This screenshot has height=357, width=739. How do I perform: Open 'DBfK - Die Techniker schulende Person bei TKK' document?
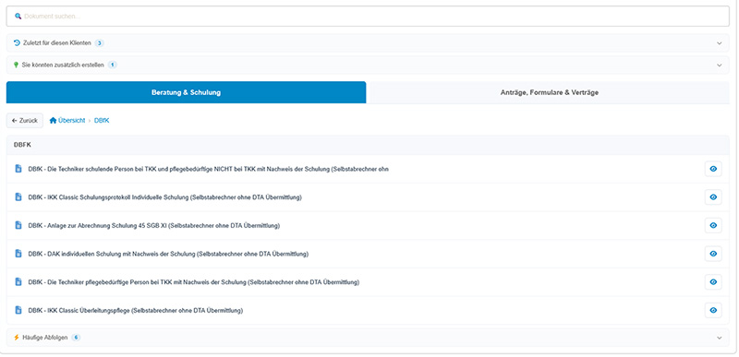[x=209, y=169]
